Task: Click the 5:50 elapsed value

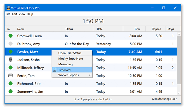Action: 159,36
